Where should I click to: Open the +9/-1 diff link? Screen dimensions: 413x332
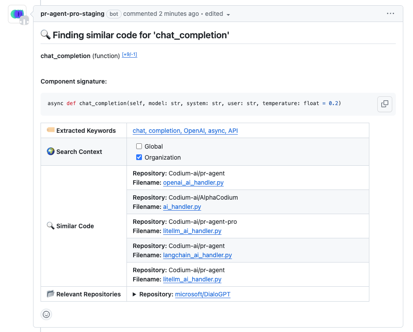(130, 55)
